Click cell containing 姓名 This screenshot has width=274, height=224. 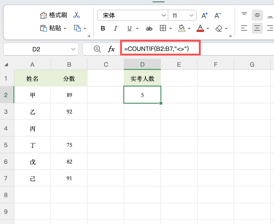point(32,78)
